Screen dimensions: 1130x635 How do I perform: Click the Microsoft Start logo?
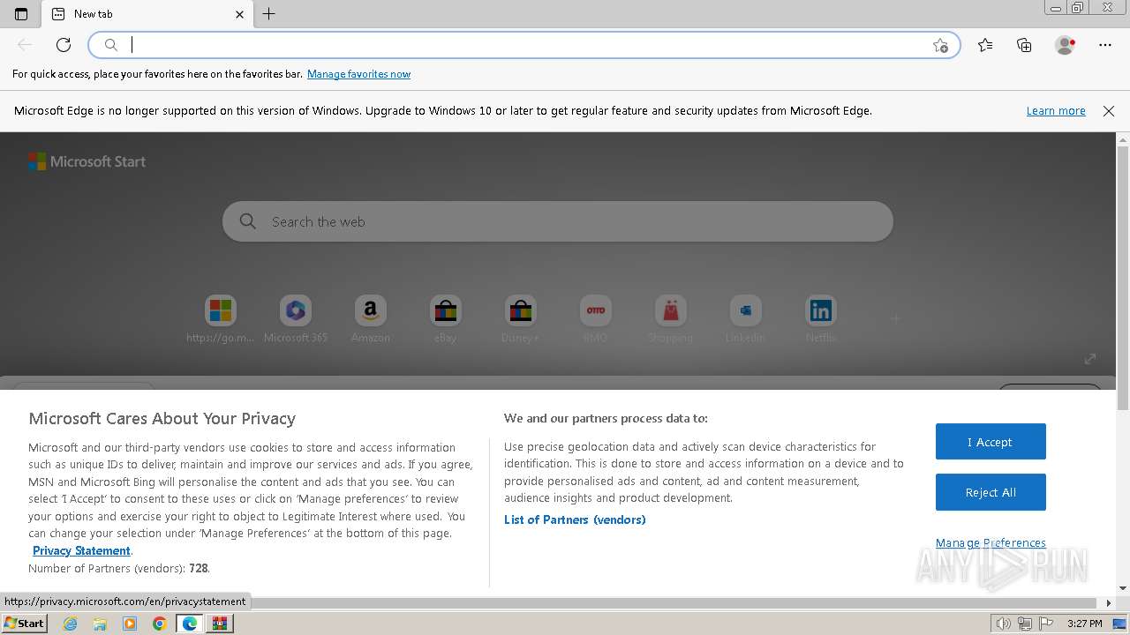point(87,161)
